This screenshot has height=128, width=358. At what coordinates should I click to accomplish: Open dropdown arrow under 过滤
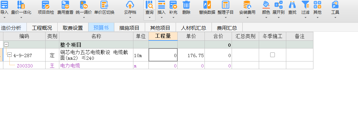[x=305, y=17]
